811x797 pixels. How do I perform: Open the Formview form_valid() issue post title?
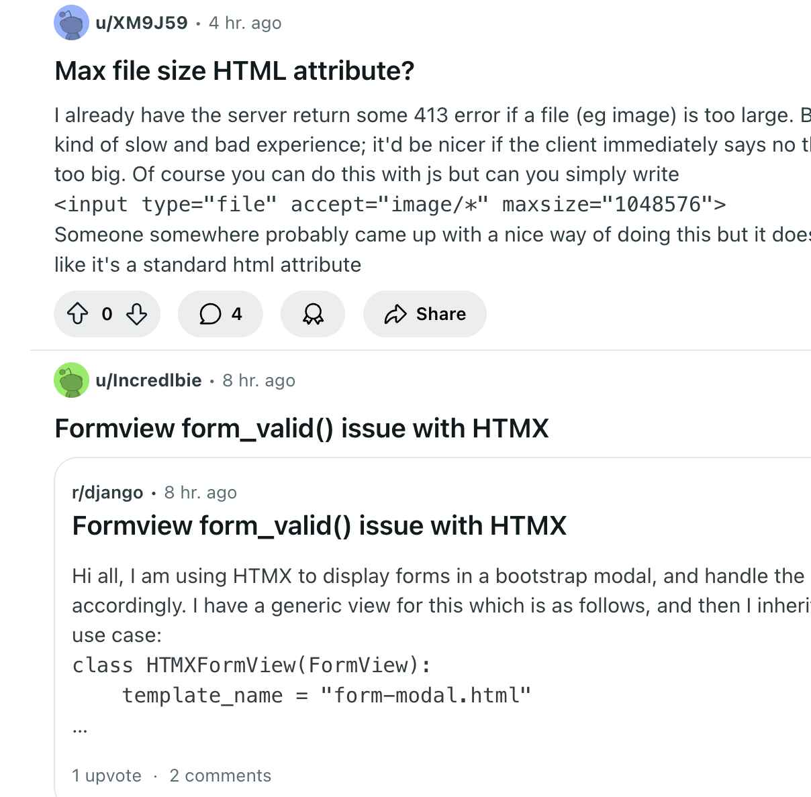(x=301, y=428)
